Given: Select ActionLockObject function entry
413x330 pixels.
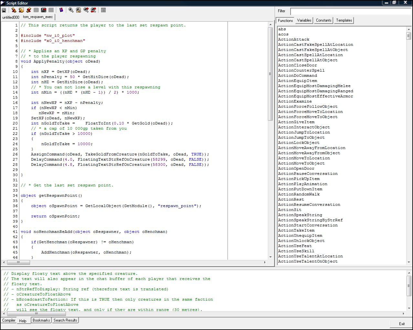Looking at the screenshot, I should [x=299, y=143].
